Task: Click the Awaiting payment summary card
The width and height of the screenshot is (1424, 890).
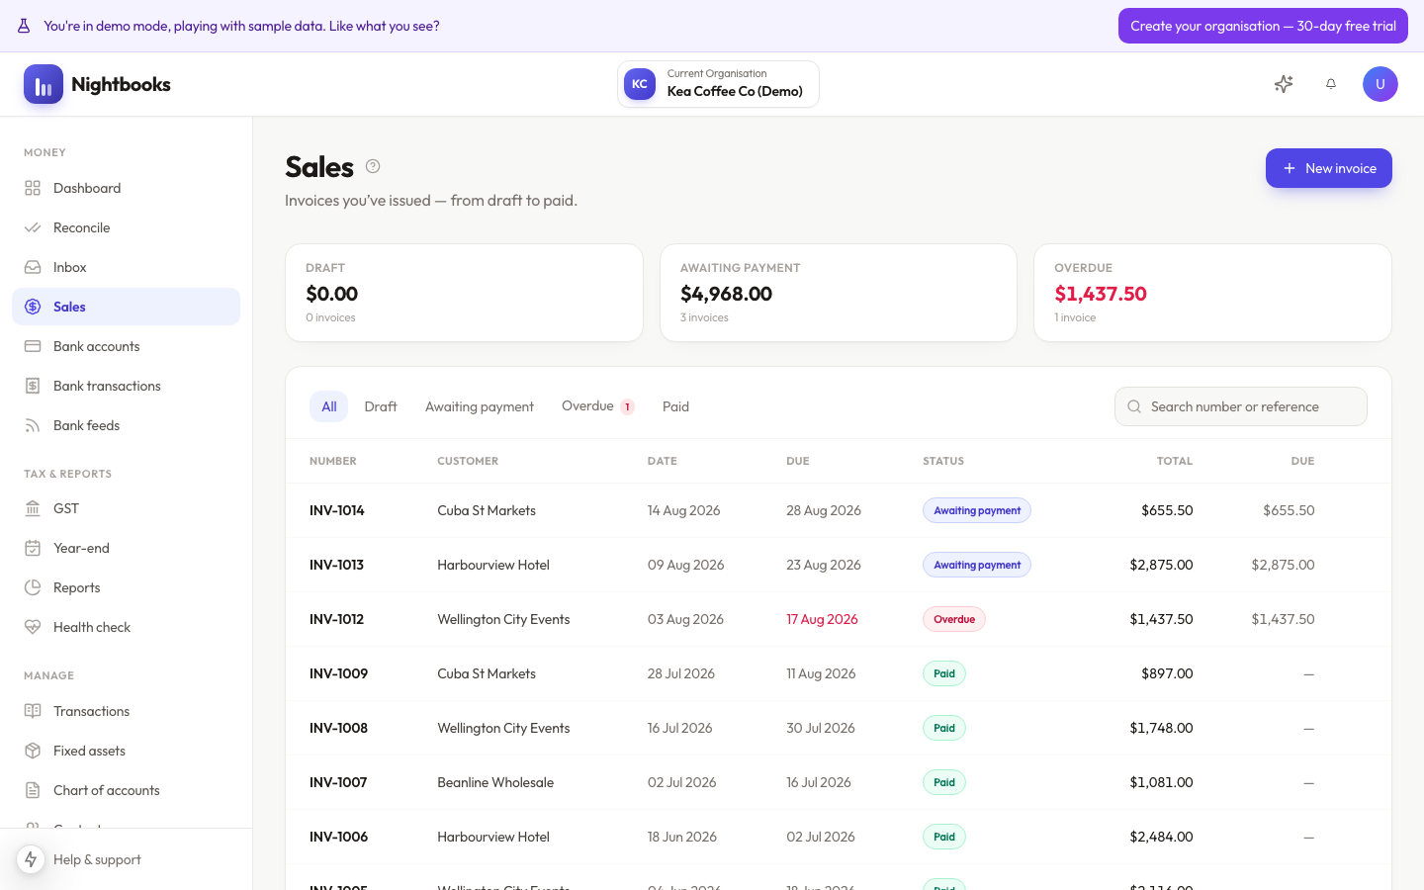Action: click(x=839, y=293)
